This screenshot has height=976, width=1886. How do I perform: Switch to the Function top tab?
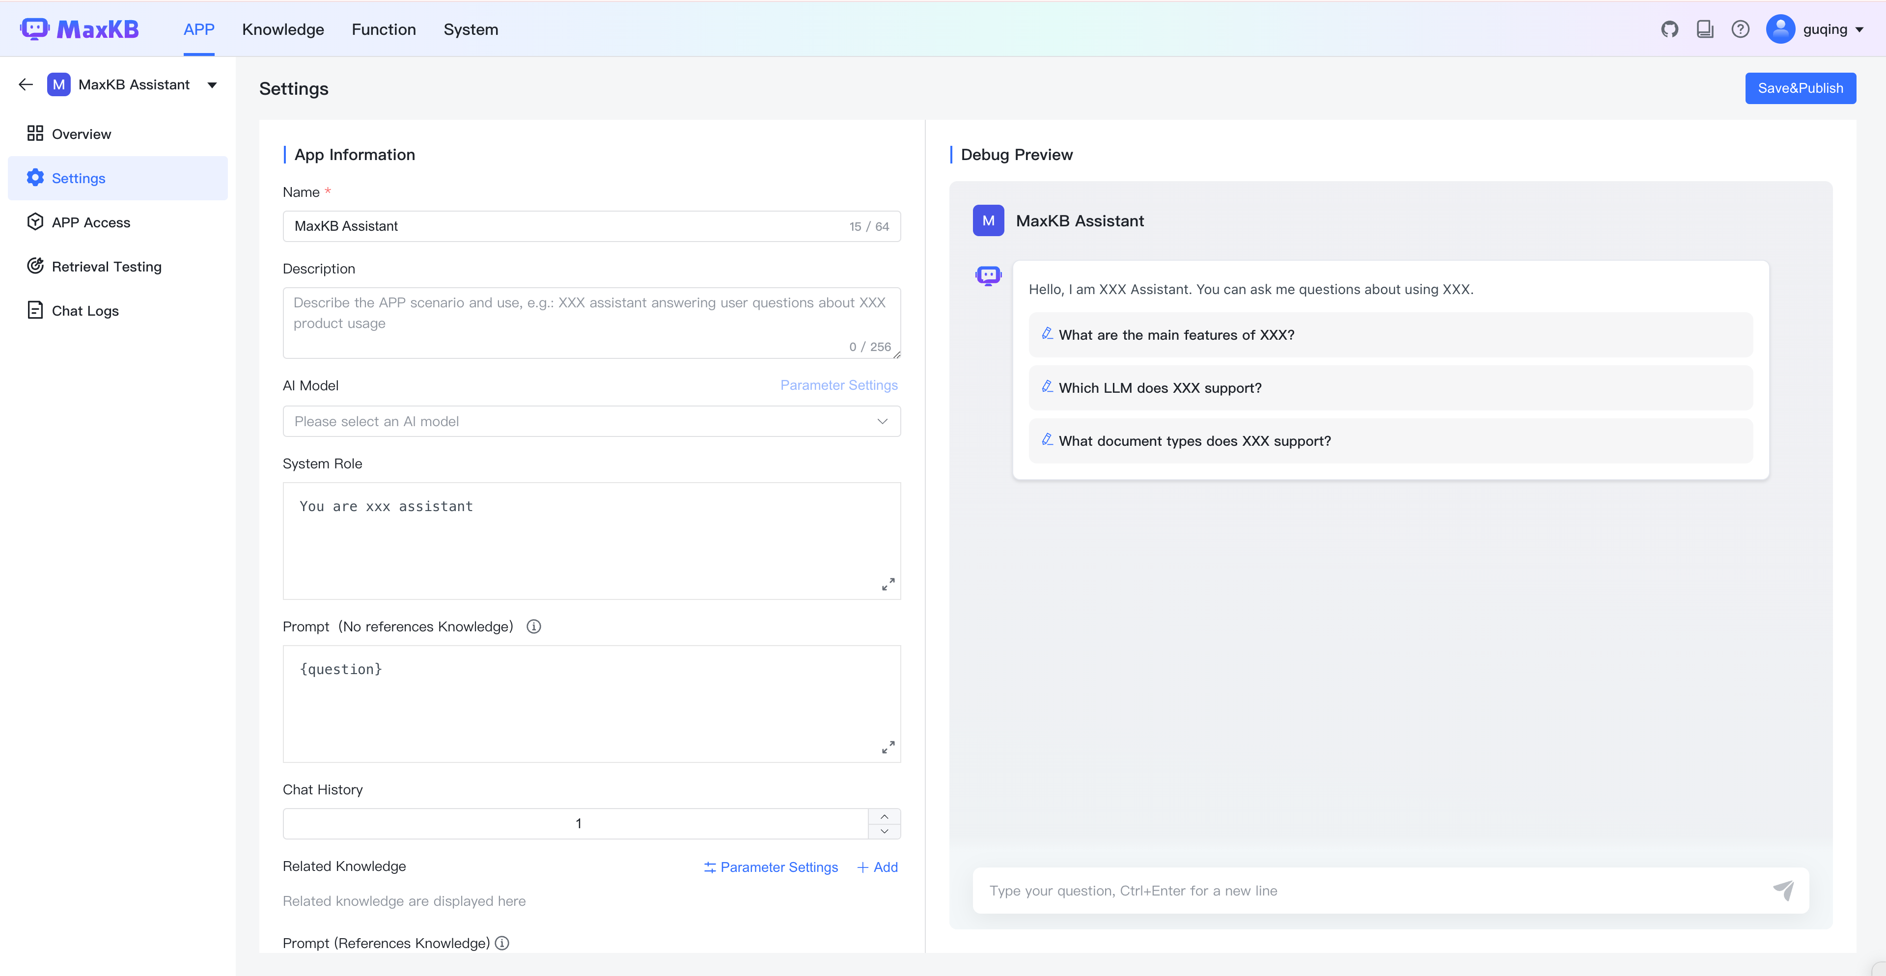[384, 29]
